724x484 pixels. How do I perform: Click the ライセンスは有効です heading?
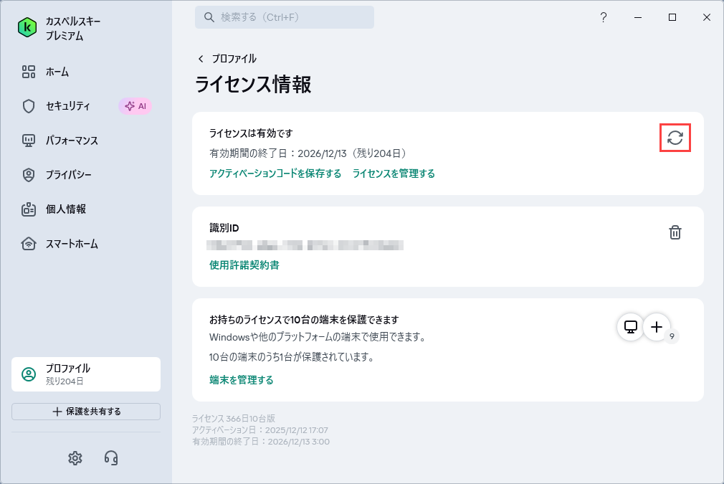(x=251, y=133)
